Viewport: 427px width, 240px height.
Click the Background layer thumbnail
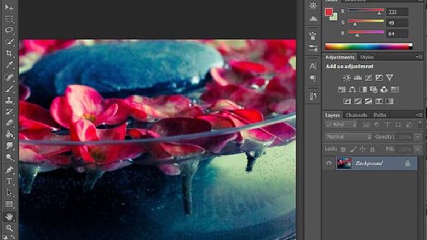pos(344,163)
